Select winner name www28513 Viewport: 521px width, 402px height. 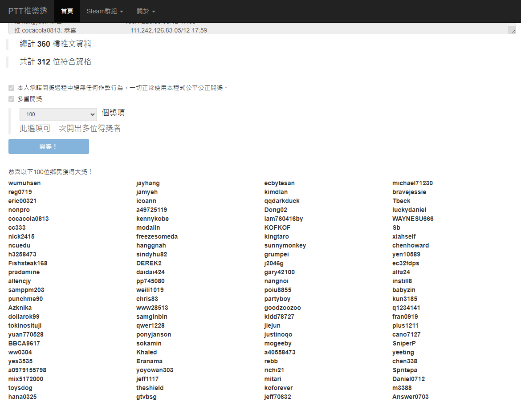pos(152,308)
